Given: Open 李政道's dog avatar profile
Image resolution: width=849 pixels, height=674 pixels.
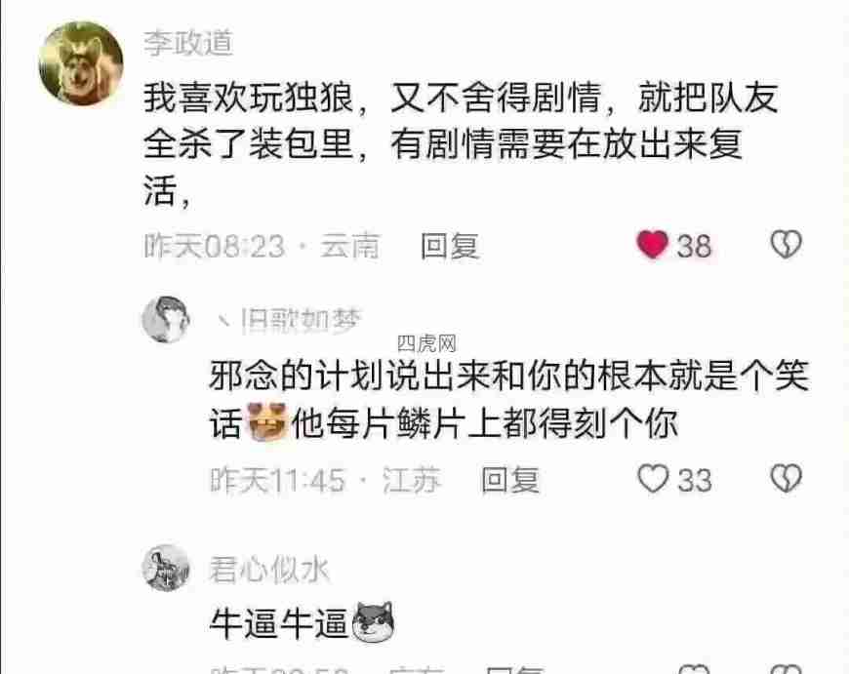Looking at the screenshot, I should pos(81,62).
